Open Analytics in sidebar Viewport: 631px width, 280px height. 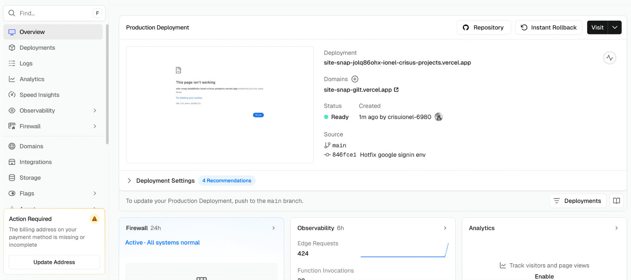coord(53,79)
